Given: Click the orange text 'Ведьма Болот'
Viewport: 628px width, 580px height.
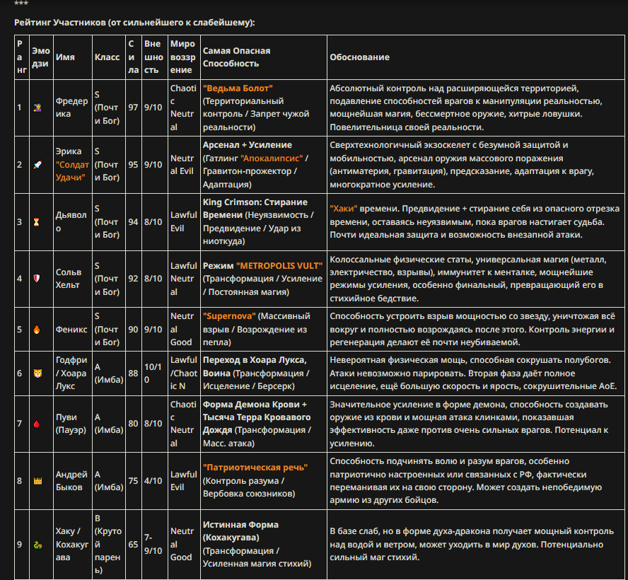Looking at the screenshot, I should (x=238, y=88).
